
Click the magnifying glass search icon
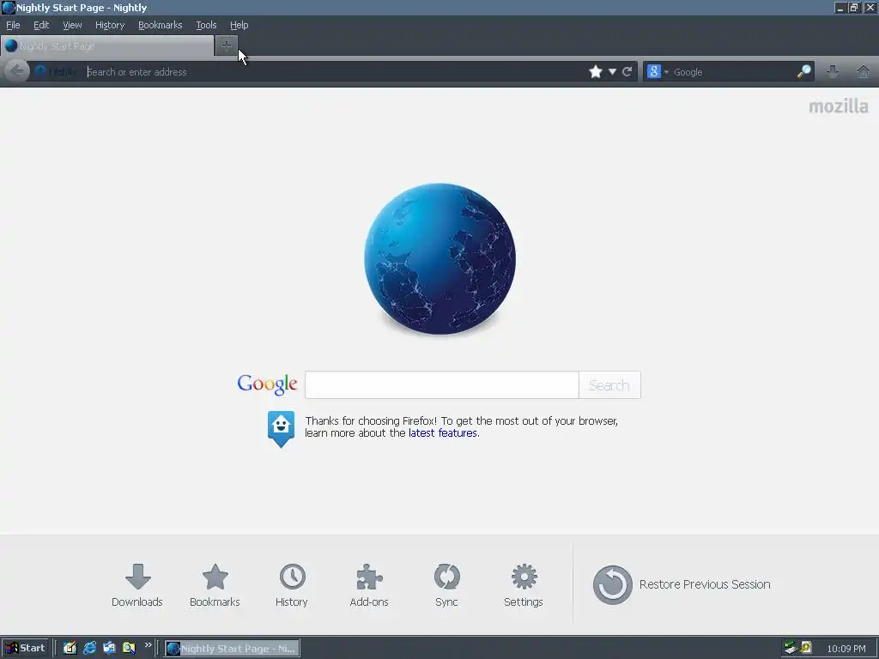[x=803, y=72]
